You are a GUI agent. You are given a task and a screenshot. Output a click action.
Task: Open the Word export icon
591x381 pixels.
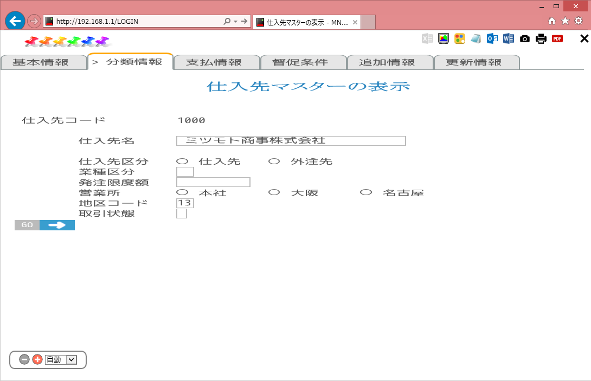(509, 38)
